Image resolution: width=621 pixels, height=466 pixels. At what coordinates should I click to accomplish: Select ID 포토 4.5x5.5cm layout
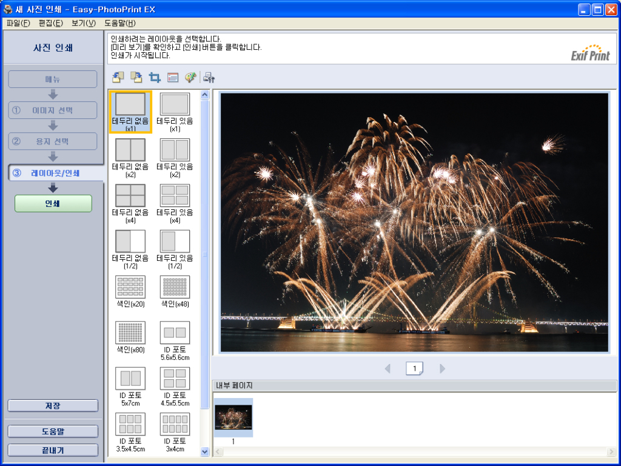click(175, 387)
